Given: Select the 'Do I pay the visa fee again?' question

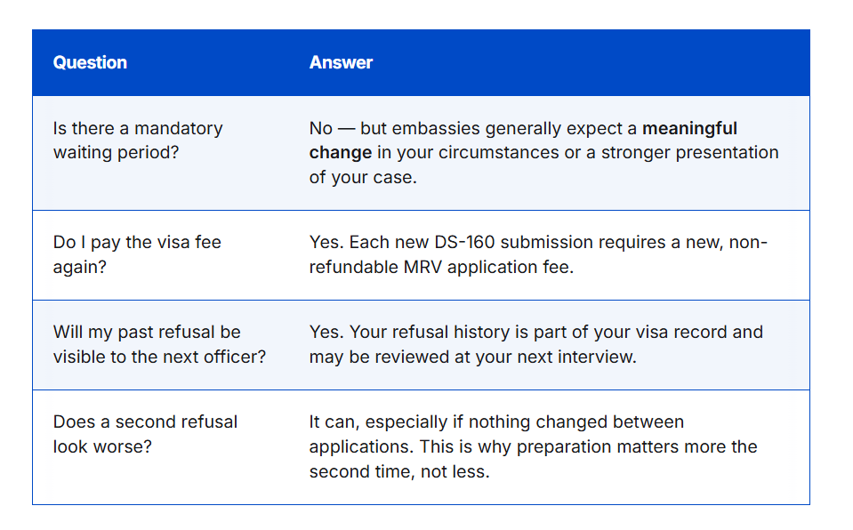Looking at the screenshot, I should [x=137, y=254].
